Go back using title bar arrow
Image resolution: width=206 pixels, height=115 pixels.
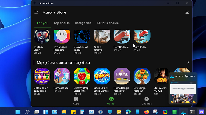(x=35, y=3)
